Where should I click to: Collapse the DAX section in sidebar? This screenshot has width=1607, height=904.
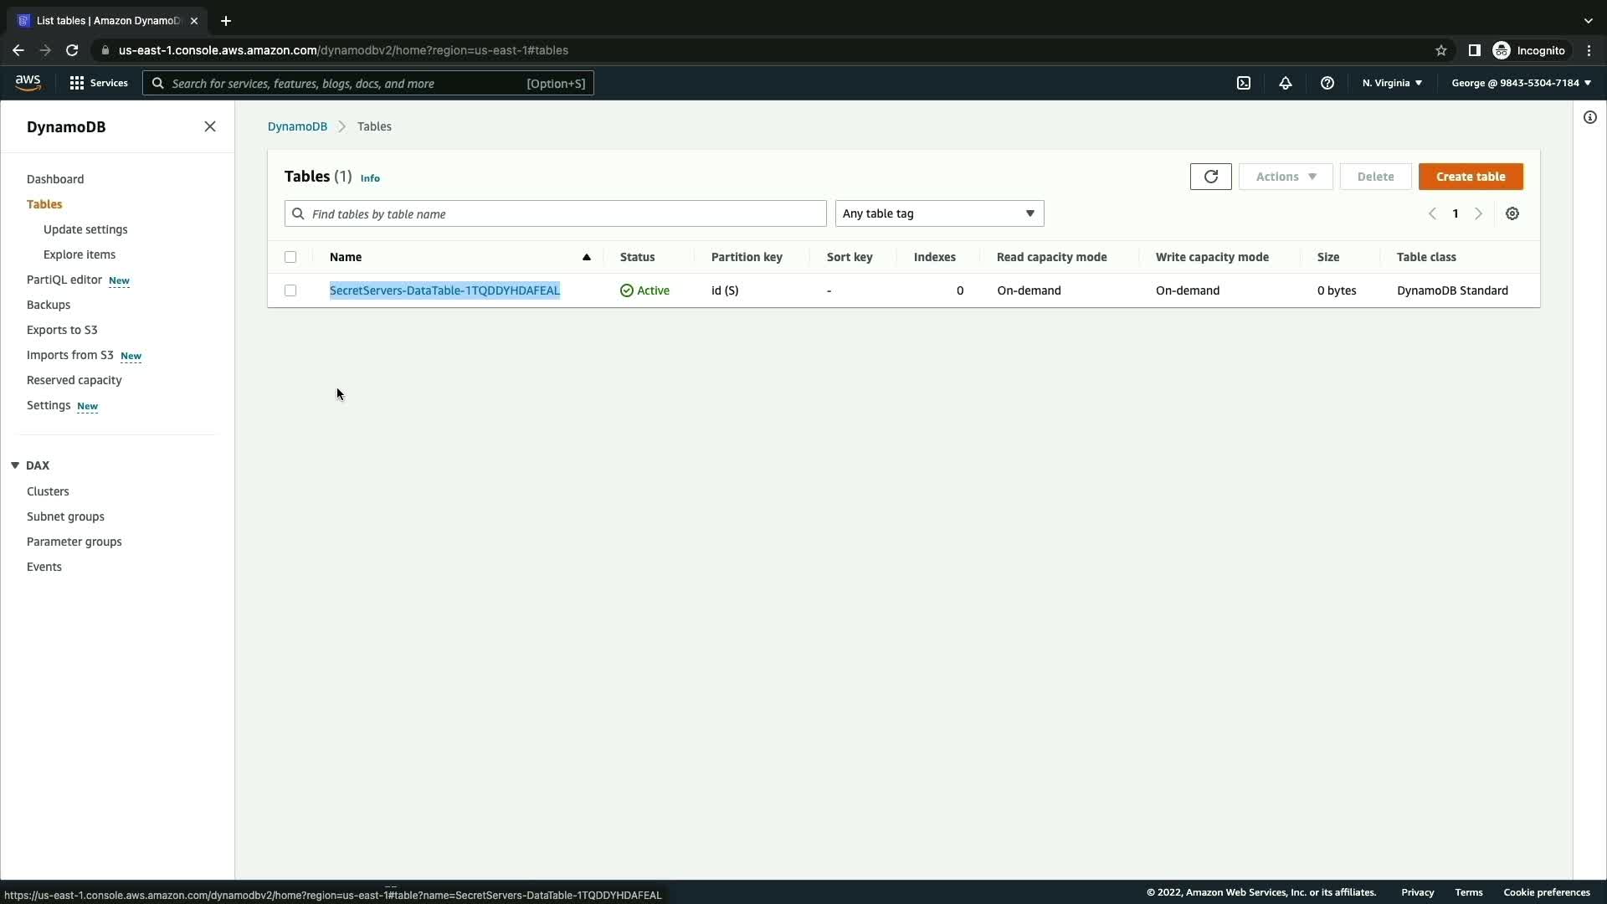click(15, 465)
